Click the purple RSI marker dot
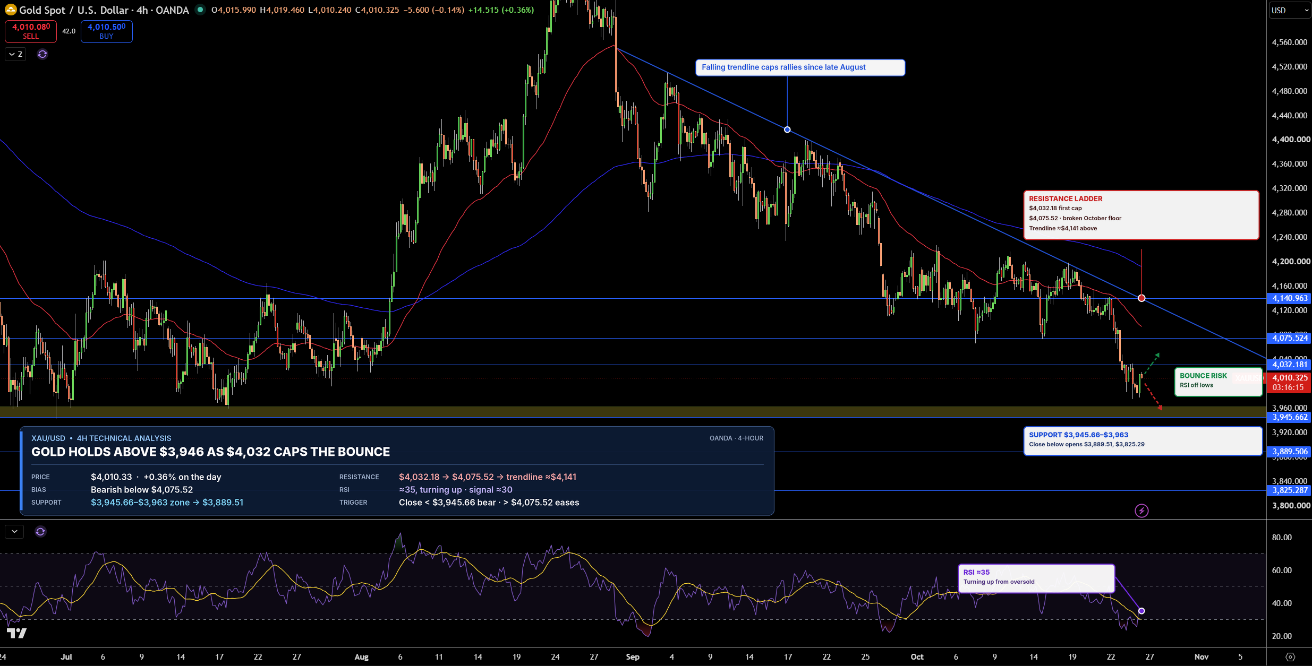Viewport: 1312px width, 666px height. 1141,611
